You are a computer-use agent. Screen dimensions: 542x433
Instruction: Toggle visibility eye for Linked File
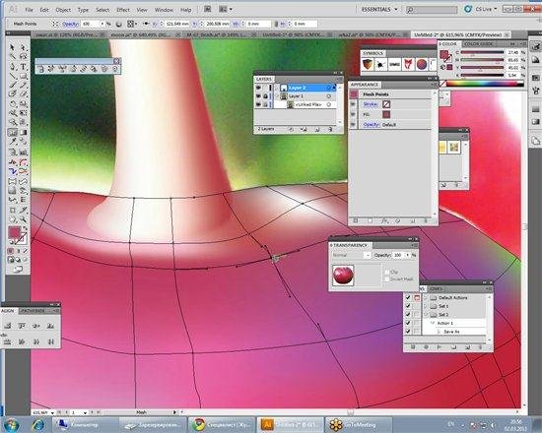[x=258, y=104]
